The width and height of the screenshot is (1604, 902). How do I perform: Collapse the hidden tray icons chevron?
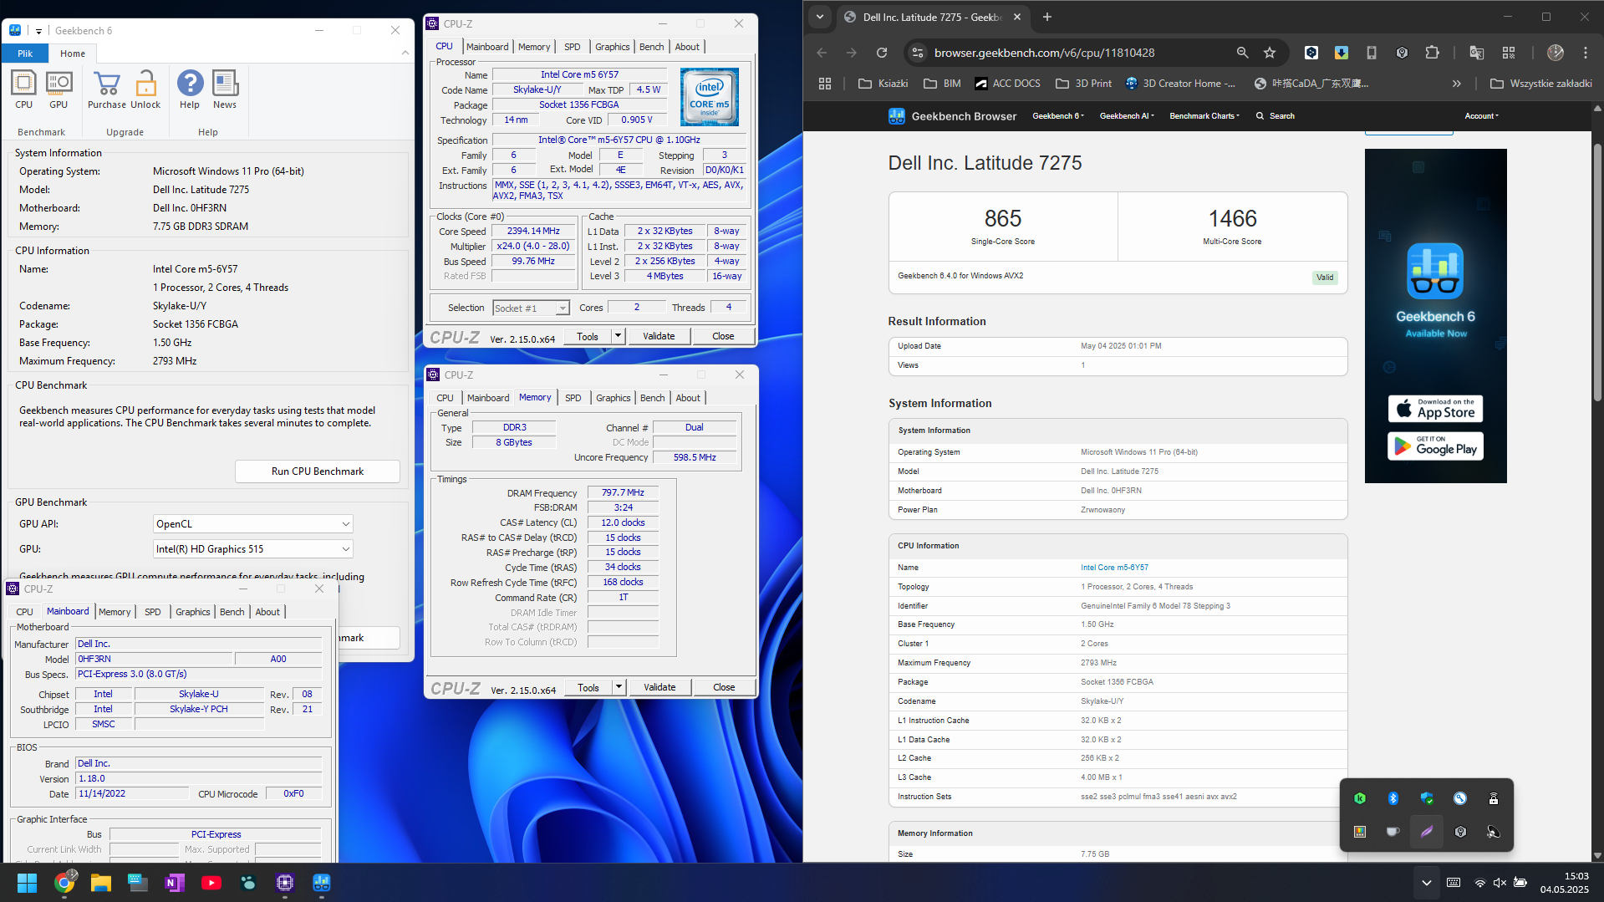click(1427, 883)
